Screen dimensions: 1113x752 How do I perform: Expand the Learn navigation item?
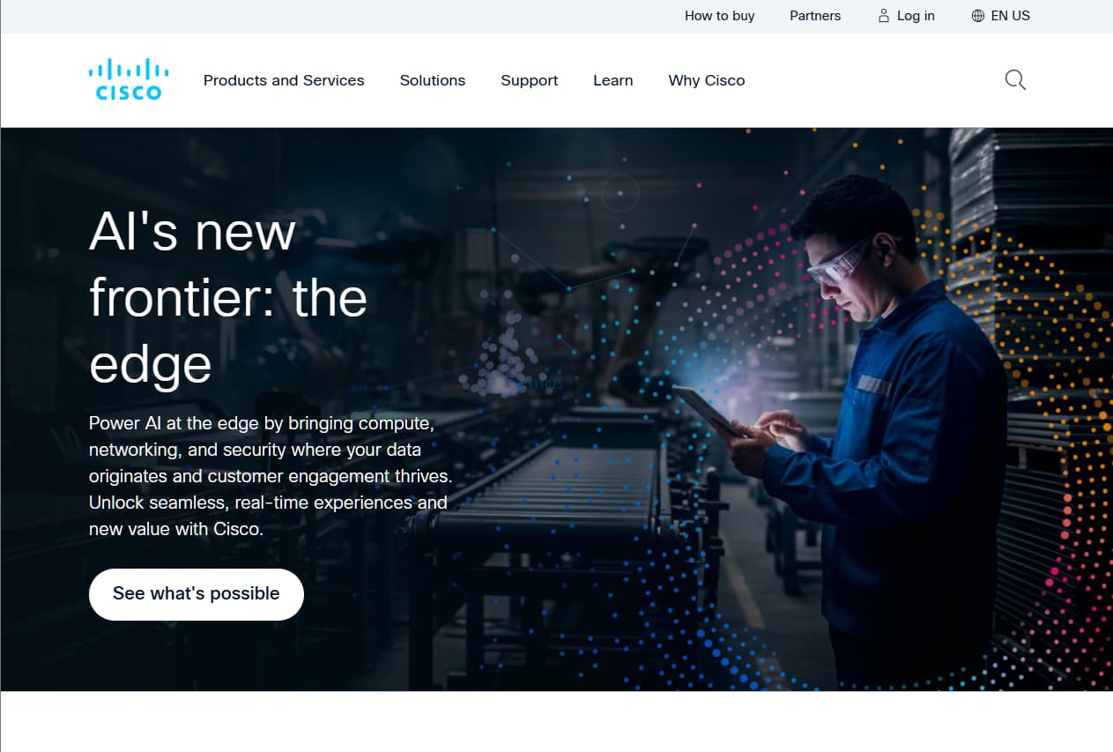coord(613,80)
